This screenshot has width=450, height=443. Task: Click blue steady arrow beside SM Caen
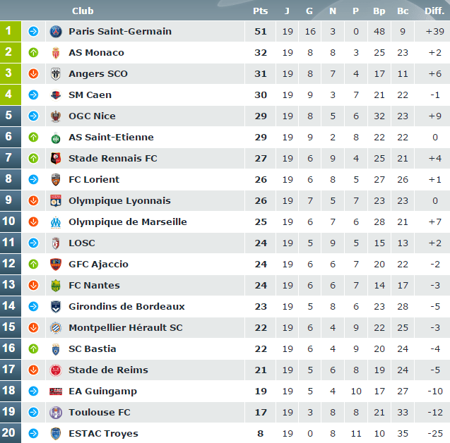[x=33, y=95]
